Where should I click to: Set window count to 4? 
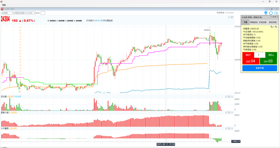coord(230,13)
